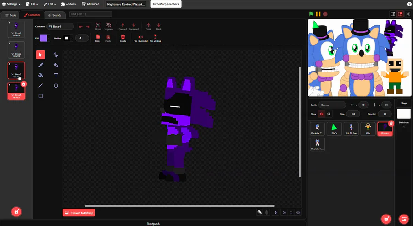Delete the V1 Boss4 costume
The width and height of the screenshot is (413, 226).
click(x=24, y=84)
